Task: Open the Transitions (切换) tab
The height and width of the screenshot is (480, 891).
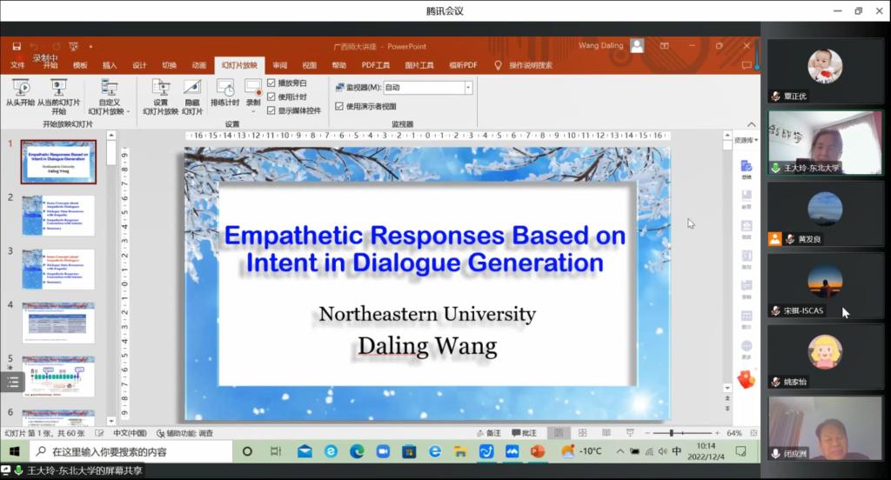Action: [170, 65]
